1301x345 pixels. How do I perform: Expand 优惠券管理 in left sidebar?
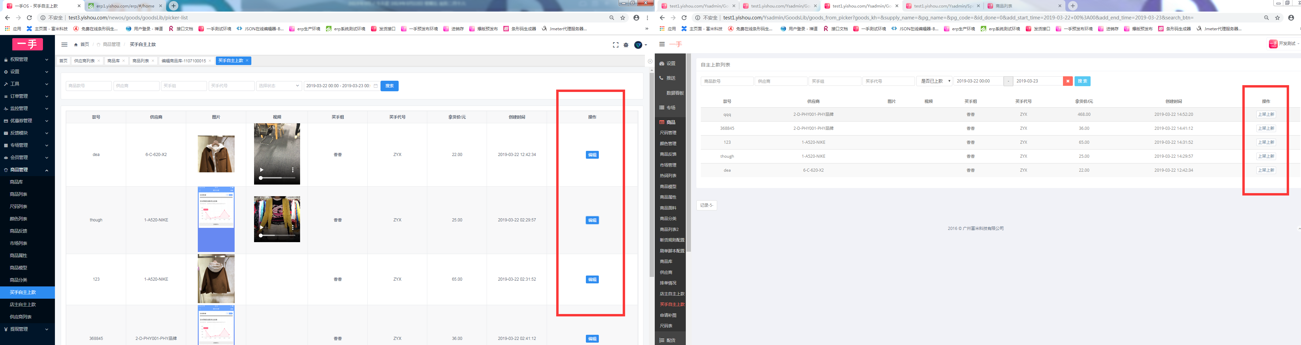pos(27,121)
